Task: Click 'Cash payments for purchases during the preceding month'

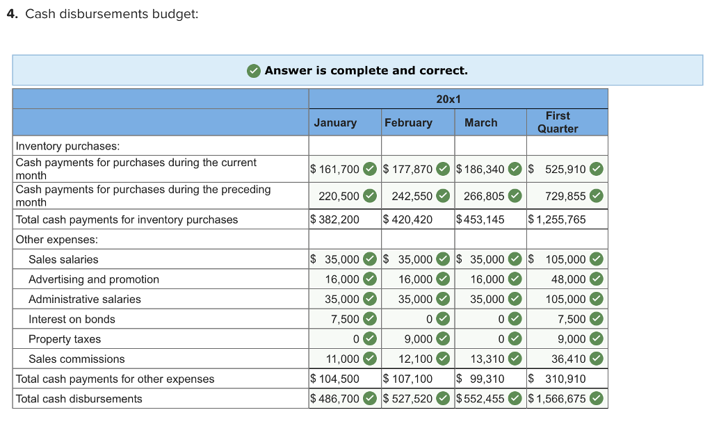Action: tap(143, 195)
